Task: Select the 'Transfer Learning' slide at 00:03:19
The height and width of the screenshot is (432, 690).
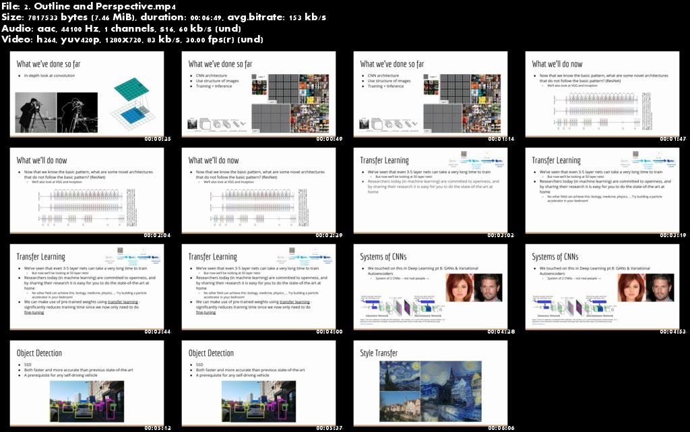Action: pos(603,191)
